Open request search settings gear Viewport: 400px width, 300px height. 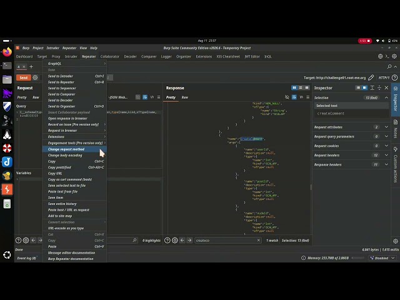click(x=26, y=240)
